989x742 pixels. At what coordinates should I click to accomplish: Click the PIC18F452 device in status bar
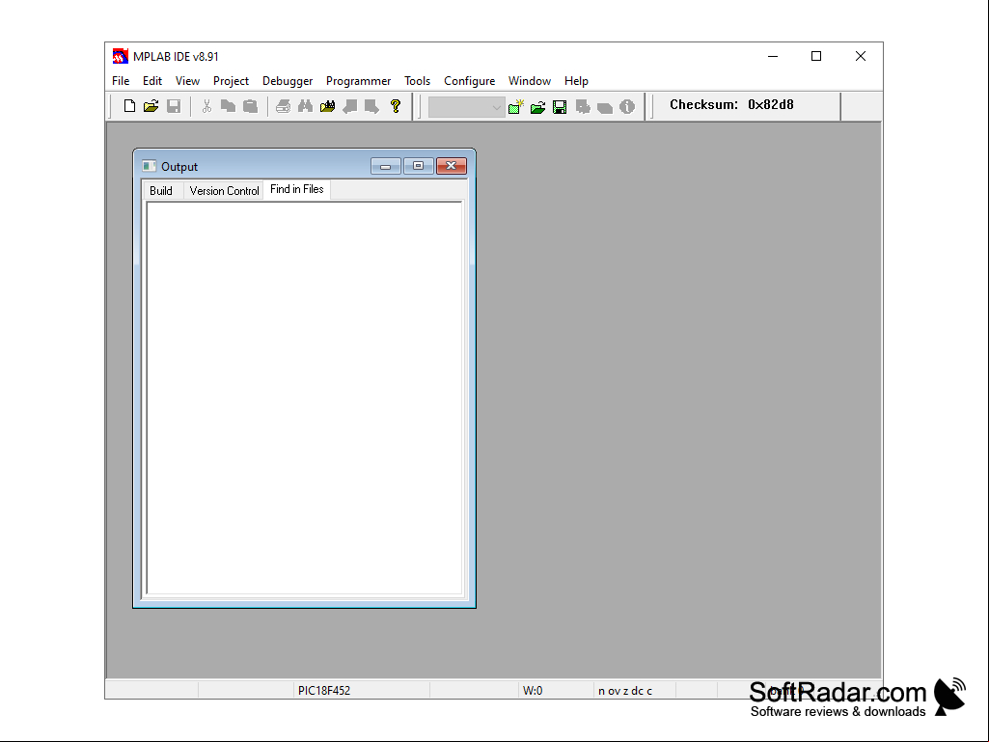(x=324, y=690)
